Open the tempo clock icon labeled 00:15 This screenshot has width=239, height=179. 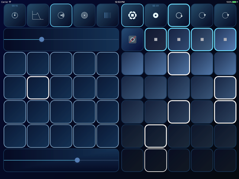tap(15, 15)
